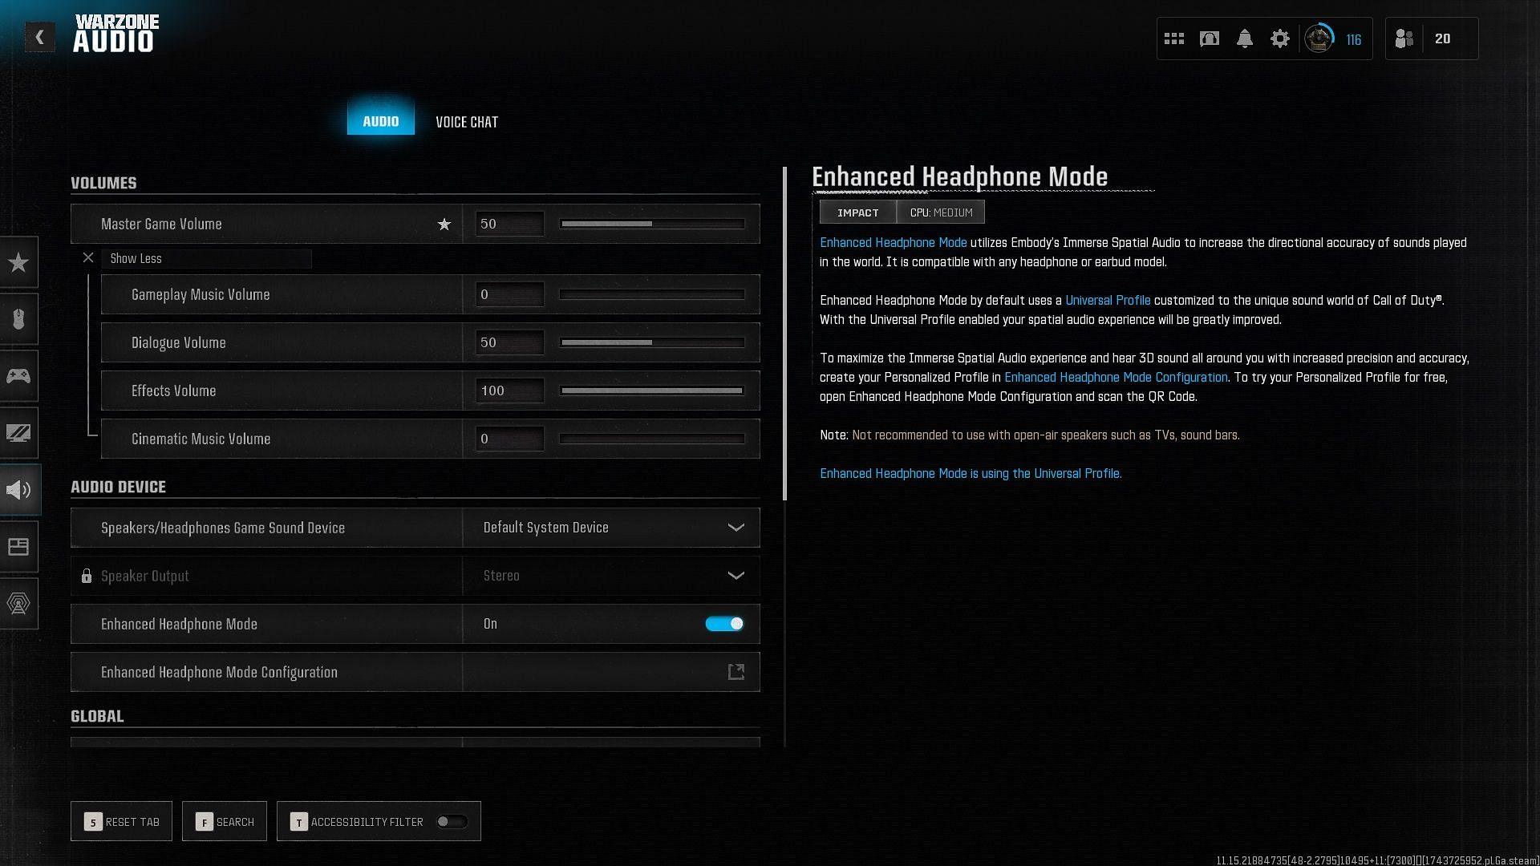The width and height of the screenshot is (1540, 866).
Task: Select Graphics display sidebar category
Action: [x=18, y=433]
